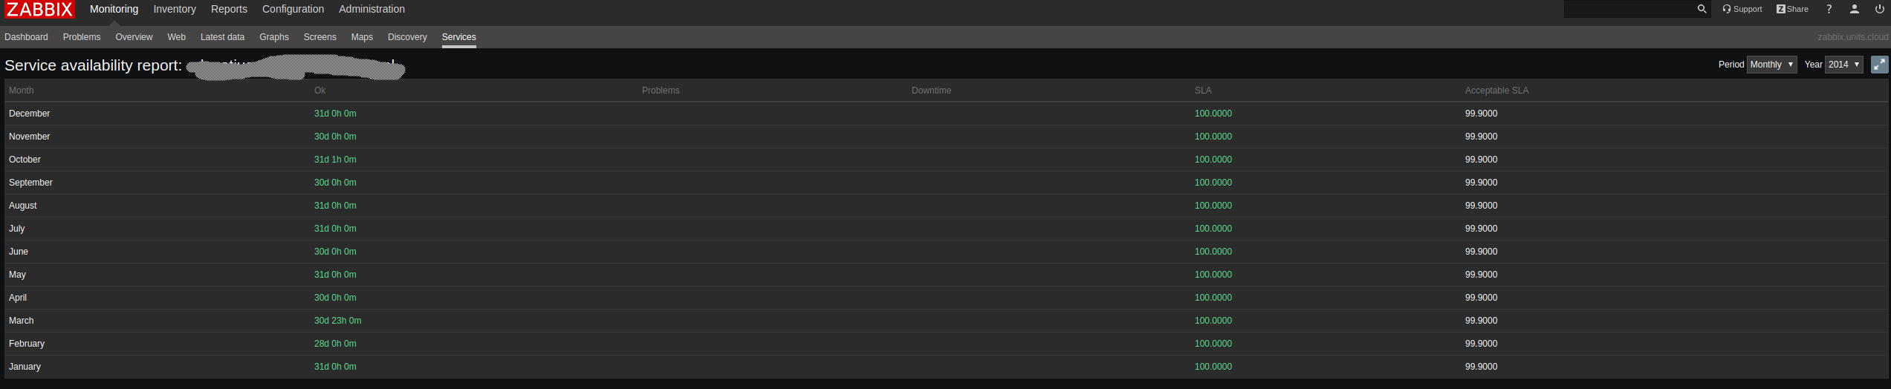Switch to the Problems tab
This screenshot has width=1891, height=389.
click(x=82, y=37)
